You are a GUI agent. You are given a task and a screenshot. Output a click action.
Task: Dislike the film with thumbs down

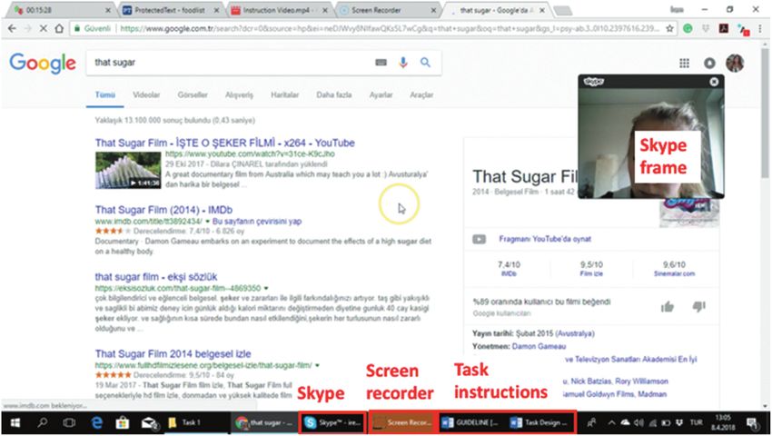click(698, 307)
